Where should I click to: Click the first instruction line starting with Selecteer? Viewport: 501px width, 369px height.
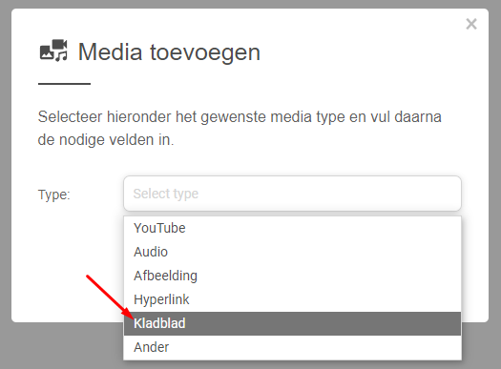tap(240, 117)
